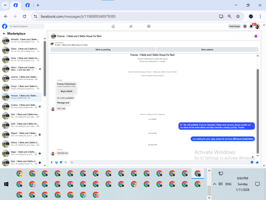This screenshot has width=266, height=200.
Task: Open the emoji picker in message box
Action: click(x=252, y=162)
